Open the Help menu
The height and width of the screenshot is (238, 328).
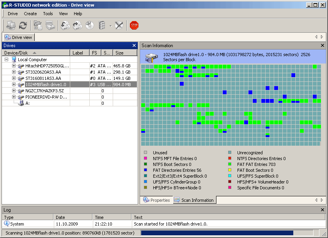(78, 14)
